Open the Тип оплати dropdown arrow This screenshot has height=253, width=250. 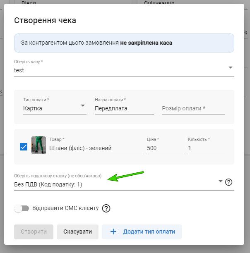pos(82,106)
